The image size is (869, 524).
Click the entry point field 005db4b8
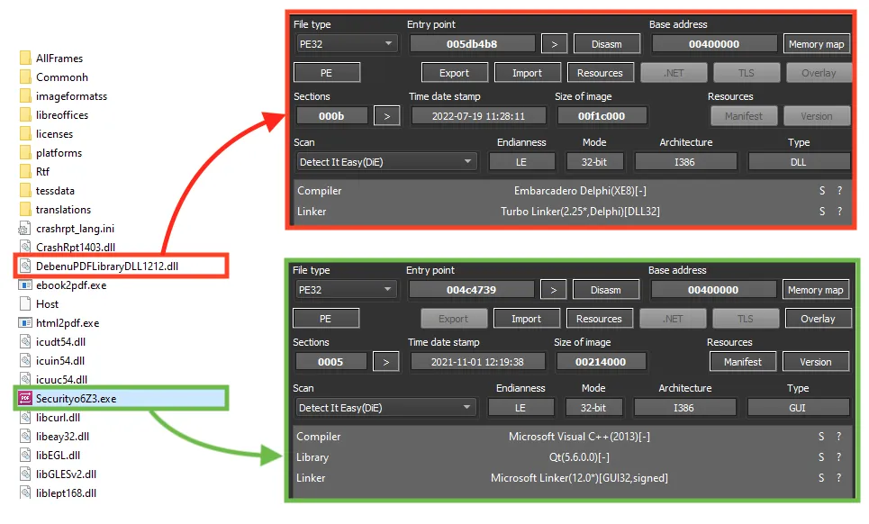472,44
